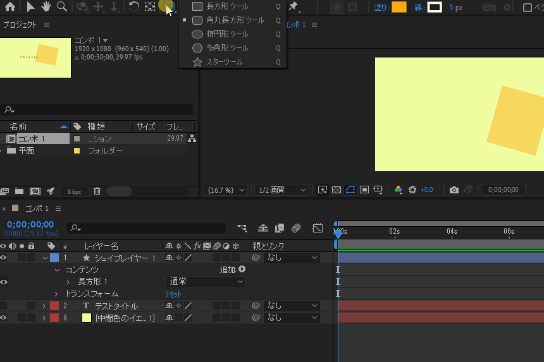Go to the Home screen icon
The image size is (544, 362).
pos(10,6)
